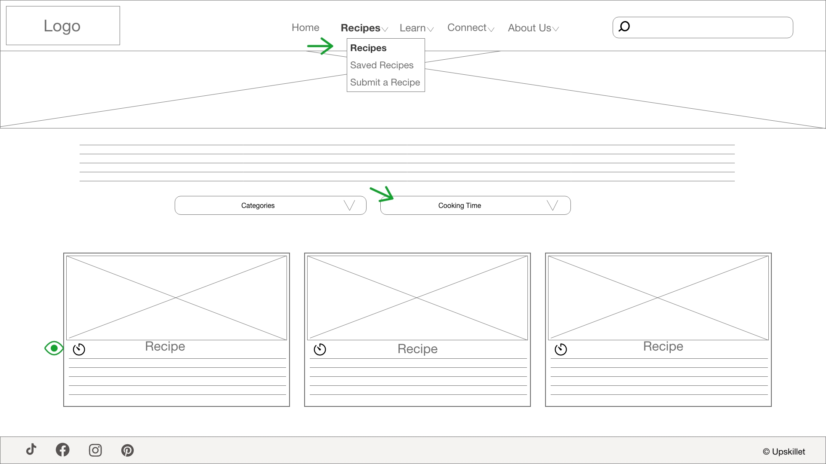Select Home in the navigation bar
This screenshot has height=464, width=826.
coord(305,27)
